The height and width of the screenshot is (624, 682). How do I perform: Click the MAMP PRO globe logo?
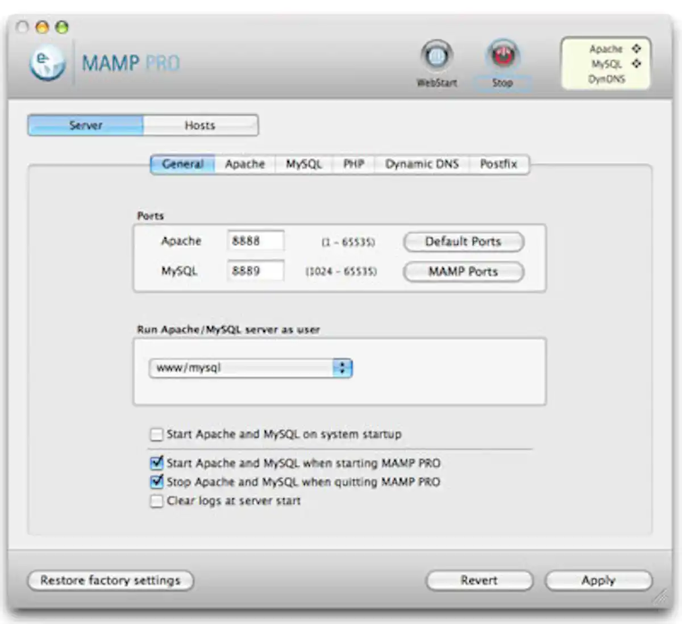pyautogui.click(x=48, y=63)
